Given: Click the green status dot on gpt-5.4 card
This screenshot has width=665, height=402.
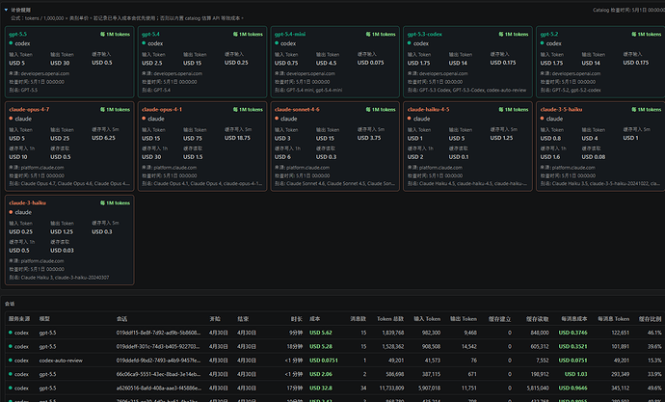Looking at the screenshot, I should 144,43.
